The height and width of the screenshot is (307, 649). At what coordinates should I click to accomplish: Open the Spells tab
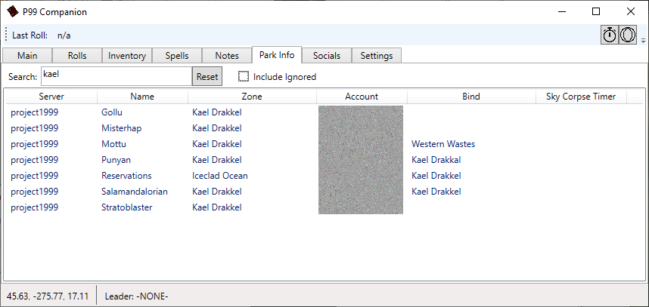177,56
